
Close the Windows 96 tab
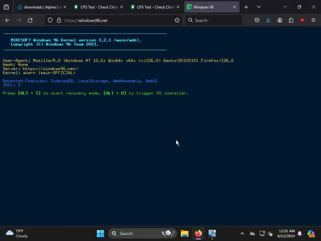[x=234, y=7]
